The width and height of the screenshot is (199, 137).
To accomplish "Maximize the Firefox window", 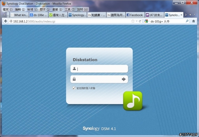I will [183, 3].
